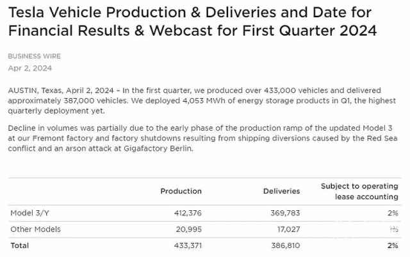Image resolution: width=410 pixels, height=257 pixels.
Task: Click the 2% lease value in Total row
Action: coord(393,245)
